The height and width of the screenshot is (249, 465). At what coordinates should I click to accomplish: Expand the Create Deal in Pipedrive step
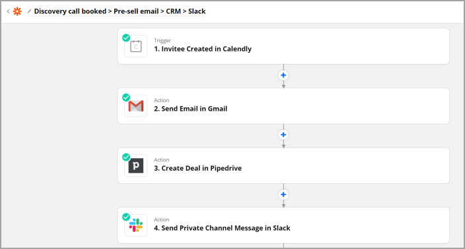coord(283,165)
